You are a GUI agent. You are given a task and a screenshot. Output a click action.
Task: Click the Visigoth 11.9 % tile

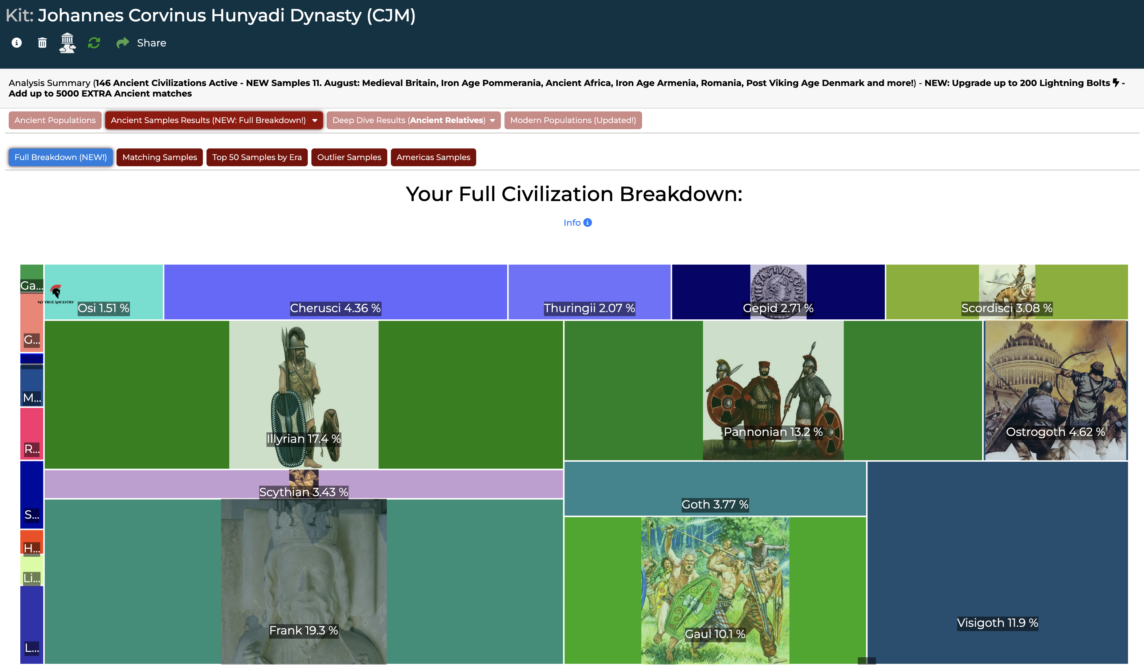997,563
